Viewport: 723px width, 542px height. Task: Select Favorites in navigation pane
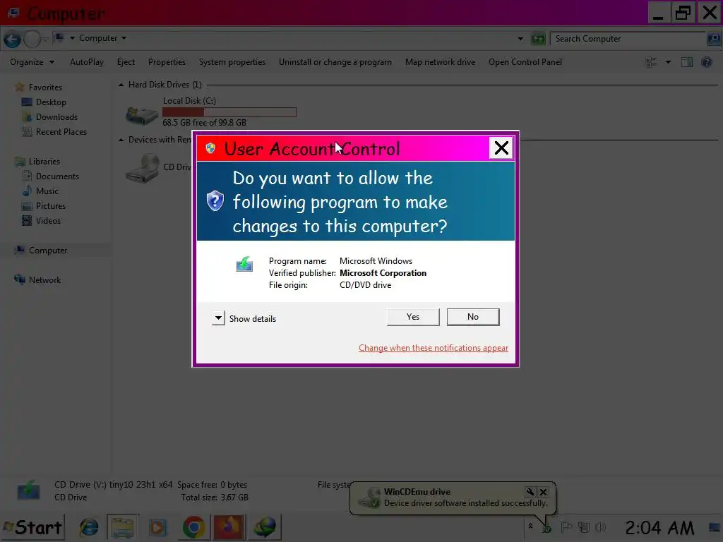tap(44, 87)
